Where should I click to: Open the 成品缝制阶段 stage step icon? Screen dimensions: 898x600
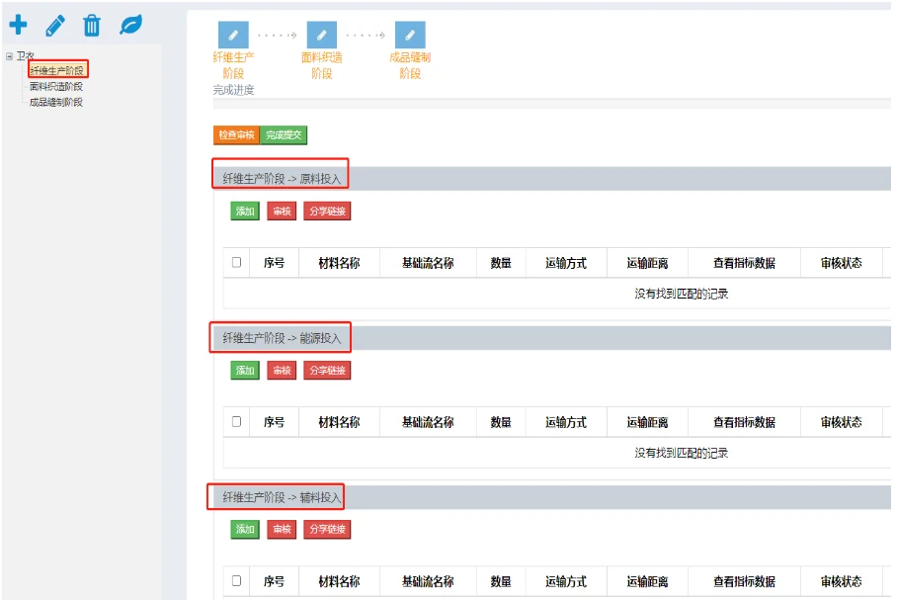(x=410, y=35)
